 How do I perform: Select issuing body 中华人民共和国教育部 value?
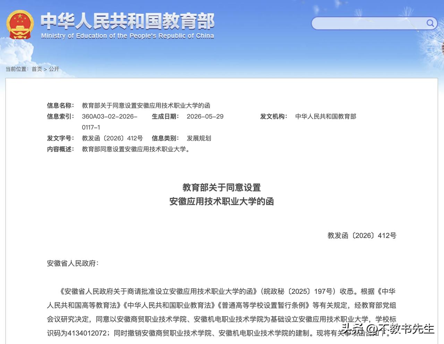[326, 116]
